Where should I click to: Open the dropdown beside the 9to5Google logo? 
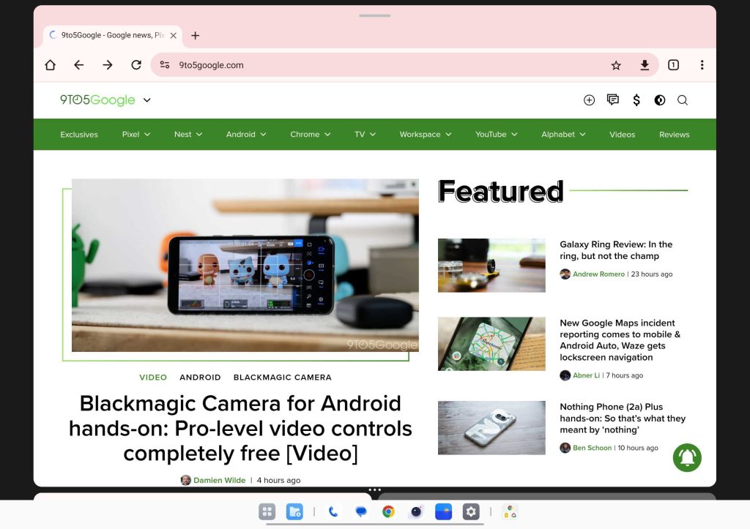[x=147, y=100]
